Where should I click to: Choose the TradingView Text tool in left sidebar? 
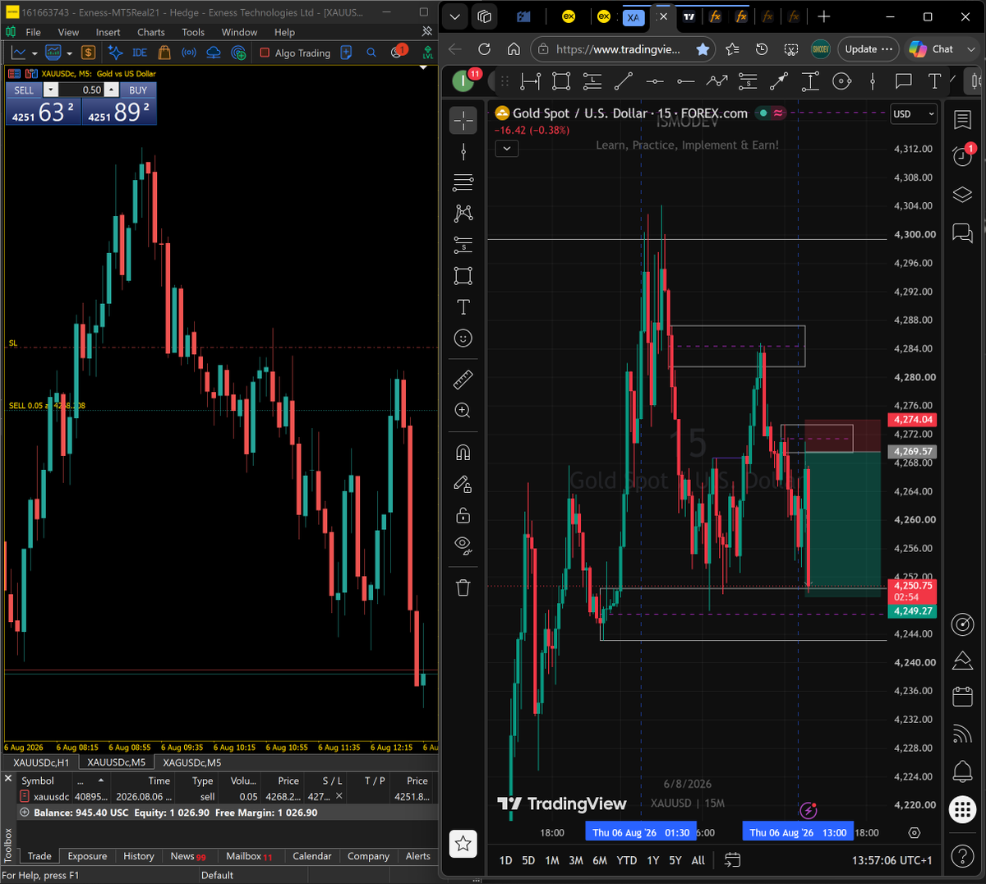pyautogui.click(x=463, y=307)
